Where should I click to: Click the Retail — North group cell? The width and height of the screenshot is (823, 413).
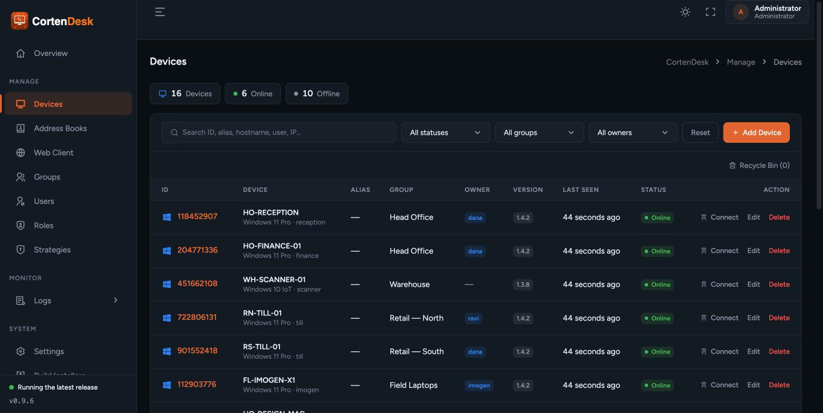point(417,318)
